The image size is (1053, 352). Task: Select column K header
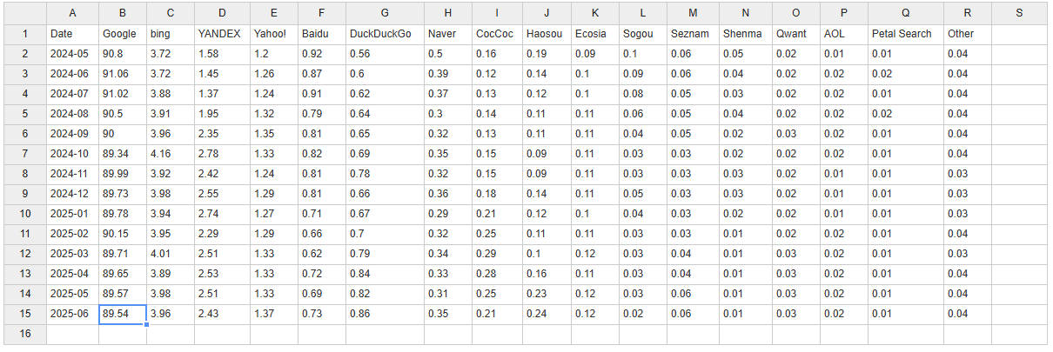pyautogui.click(x=595, y=13)
